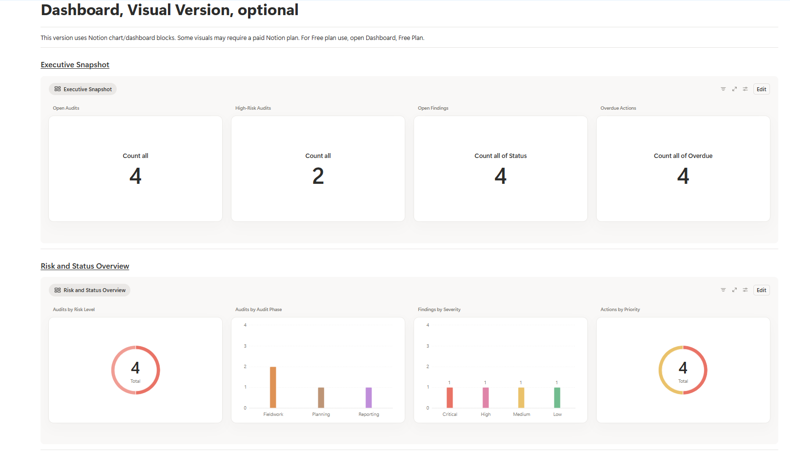Open the Overdue Actions count card
Screen dimensions: 790x452
683,169
